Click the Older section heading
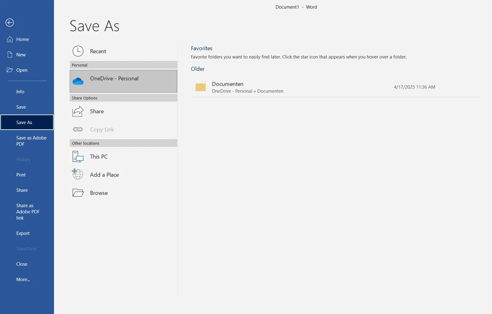Screen dimensions: 492x314 click(198, 69)
